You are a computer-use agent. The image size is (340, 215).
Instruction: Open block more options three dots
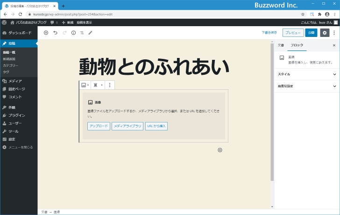click(110, 85)
